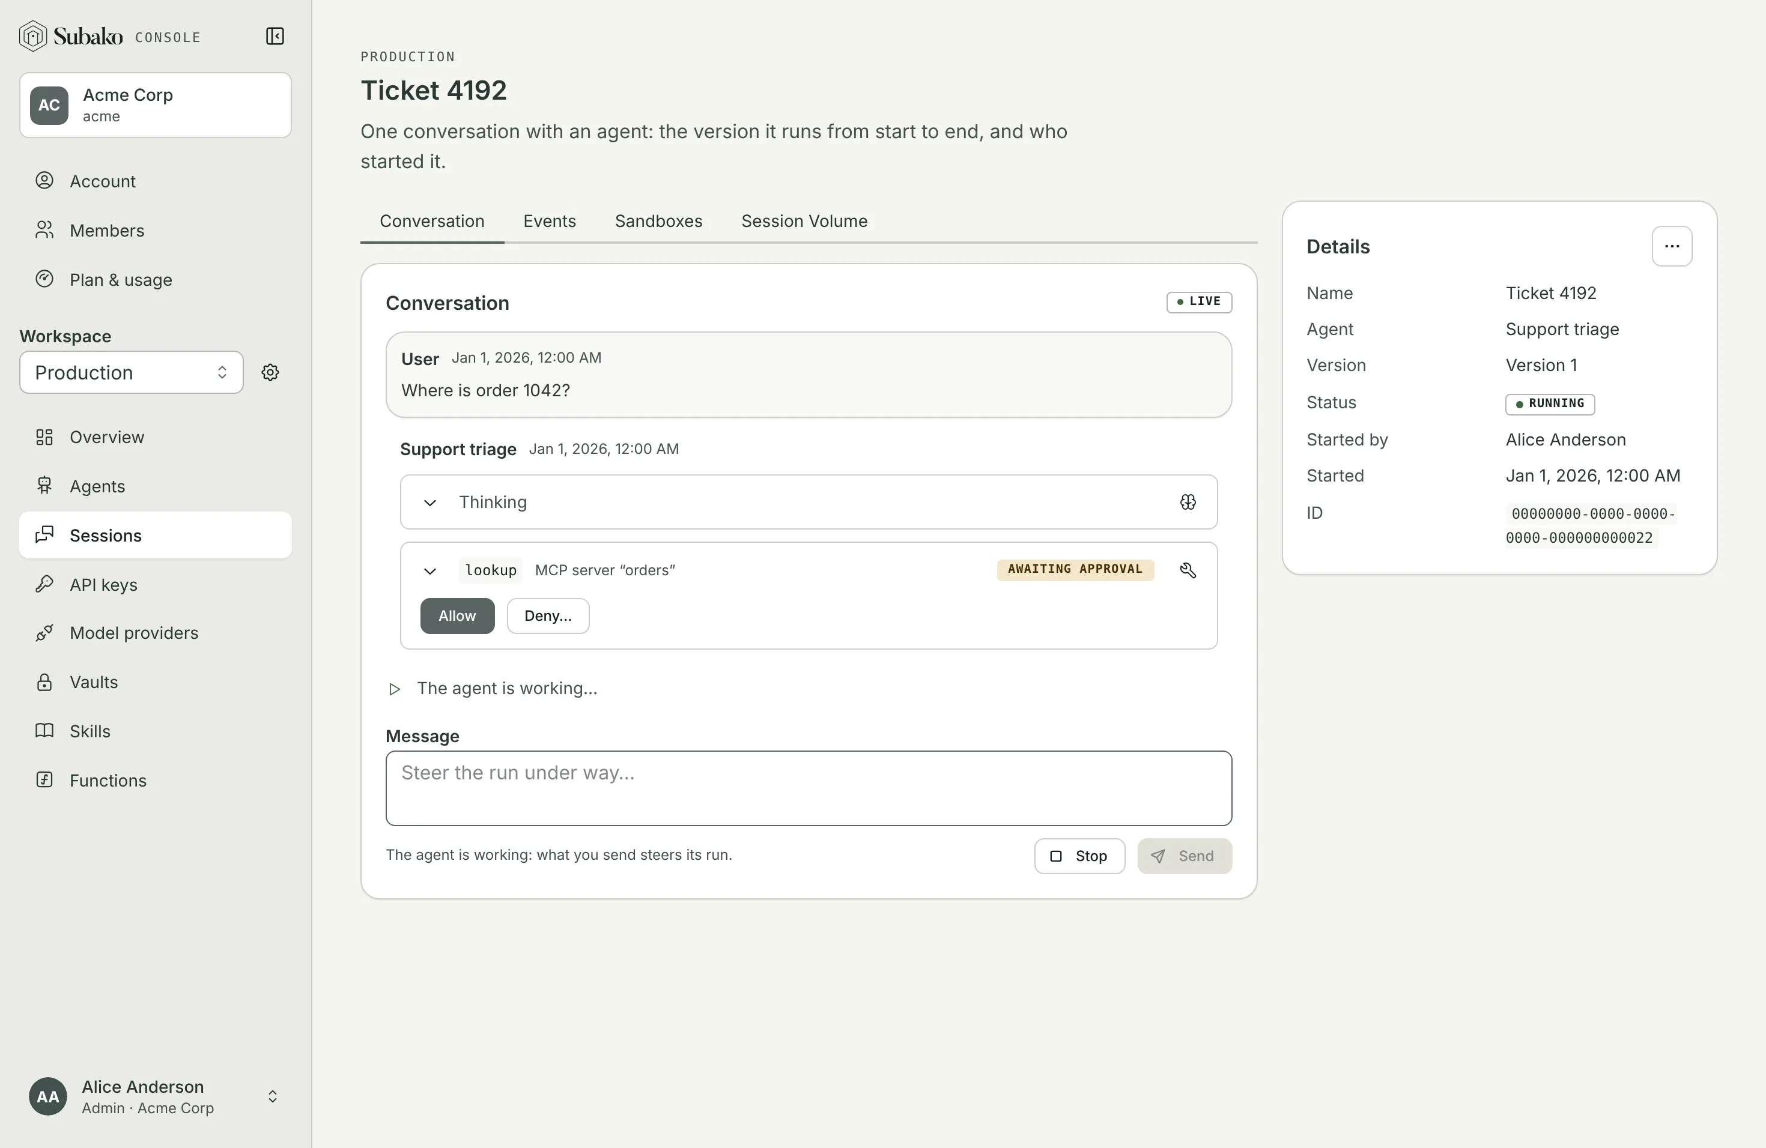Click the Subako logo
The width and height of the screenshot is (1766, 1148).
(70, 37)
